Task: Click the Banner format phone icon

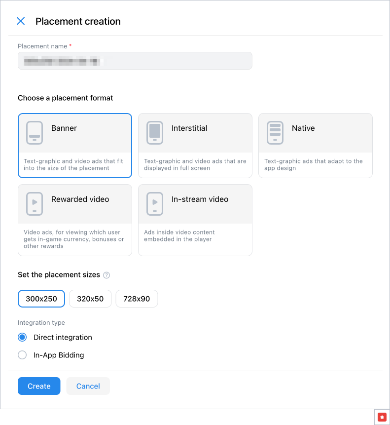Action: pyautogui.click(x=35, y=132)
